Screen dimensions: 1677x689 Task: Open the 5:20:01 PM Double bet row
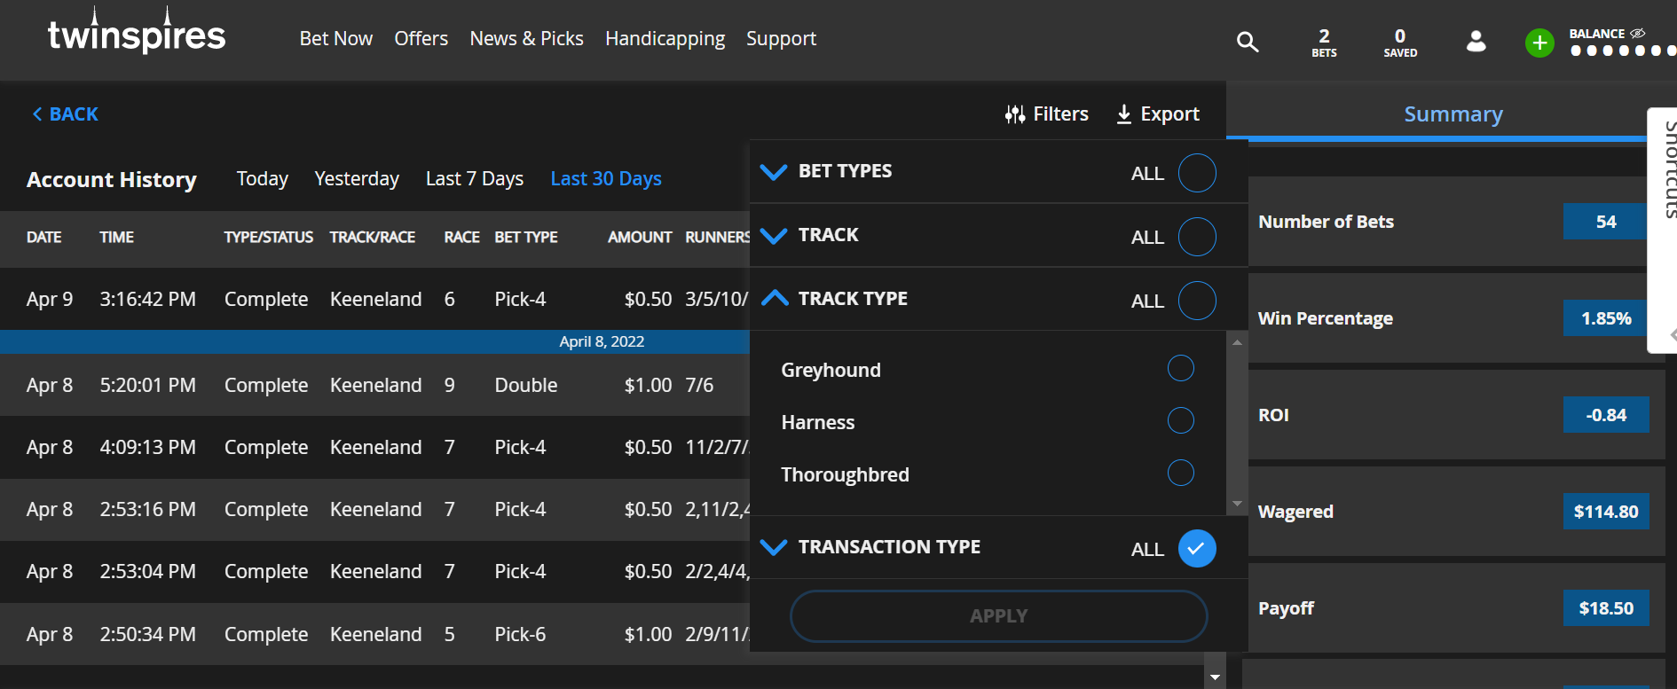click(374, 386)
